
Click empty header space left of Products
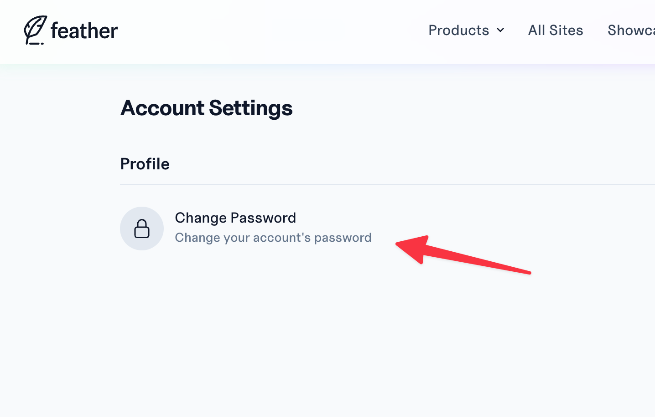(x=274, y=31)
